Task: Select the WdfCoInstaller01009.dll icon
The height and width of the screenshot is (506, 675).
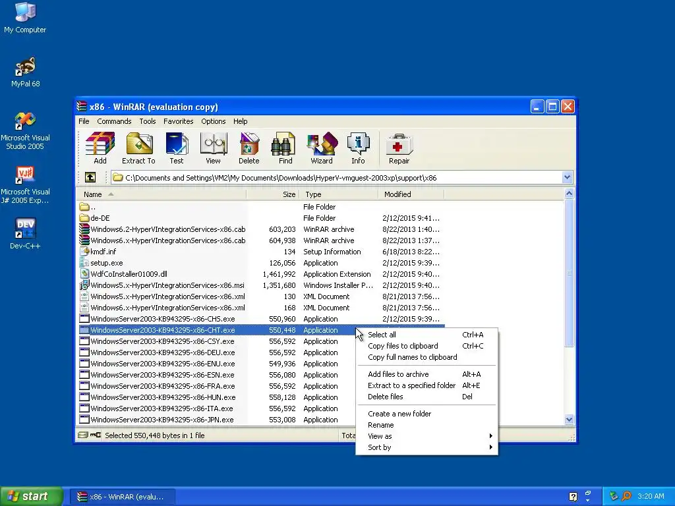Action: [x=84, y=274]
